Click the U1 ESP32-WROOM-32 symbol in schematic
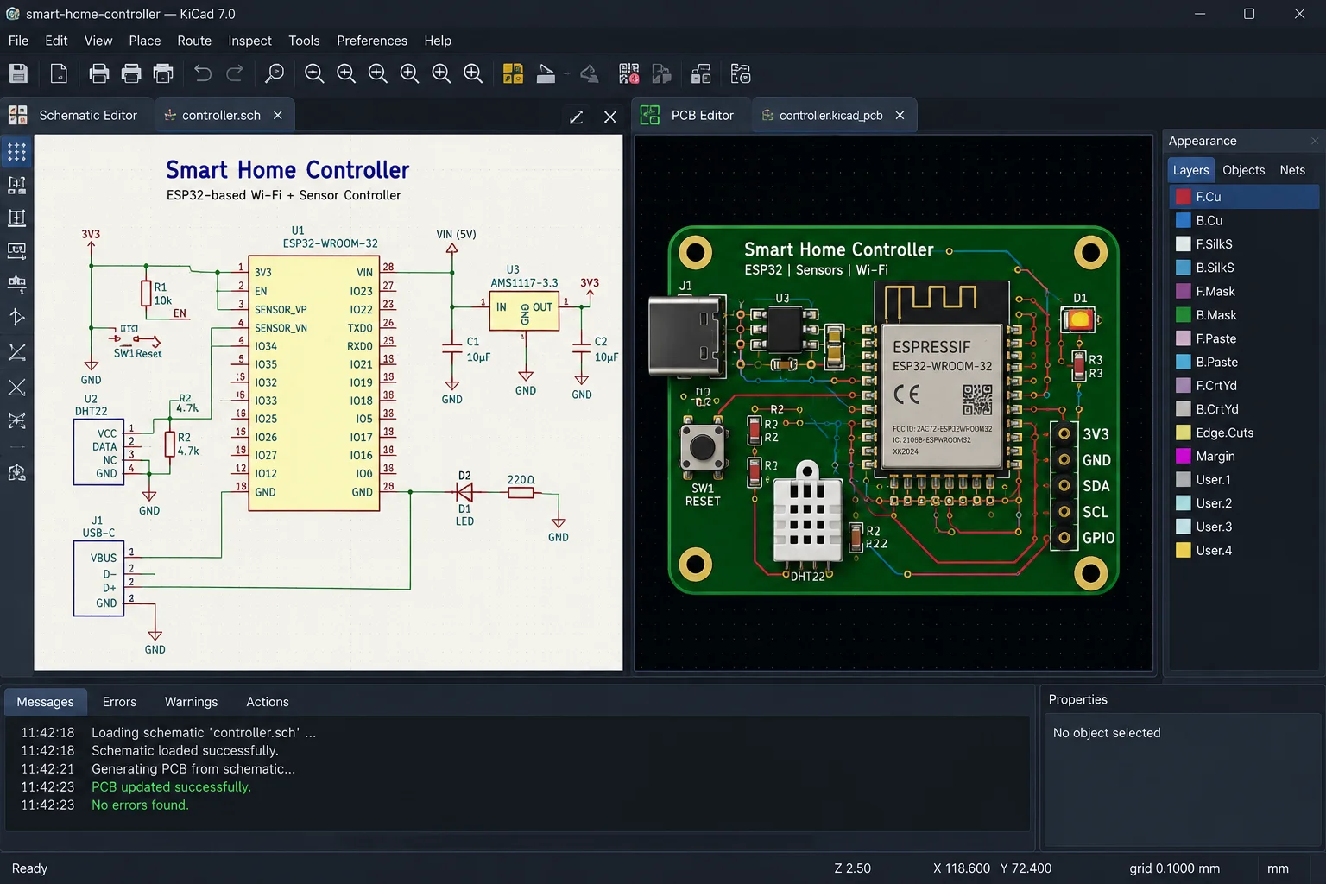Viewport: 1326px width, 884px height. click(314, 382)
